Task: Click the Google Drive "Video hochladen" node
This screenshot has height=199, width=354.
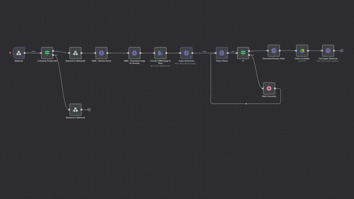Action: pos(302,51)
